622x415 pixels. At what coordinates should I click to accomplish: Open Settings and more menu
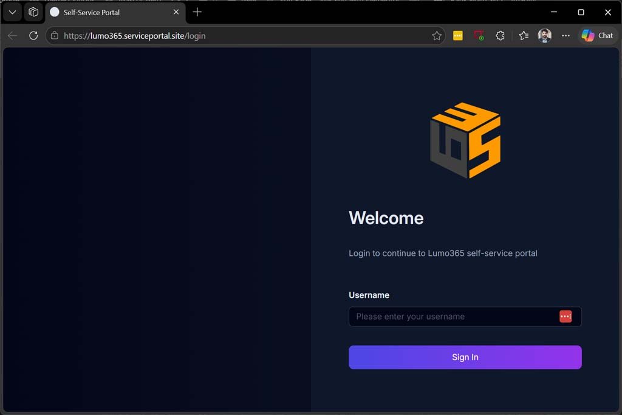566,36
